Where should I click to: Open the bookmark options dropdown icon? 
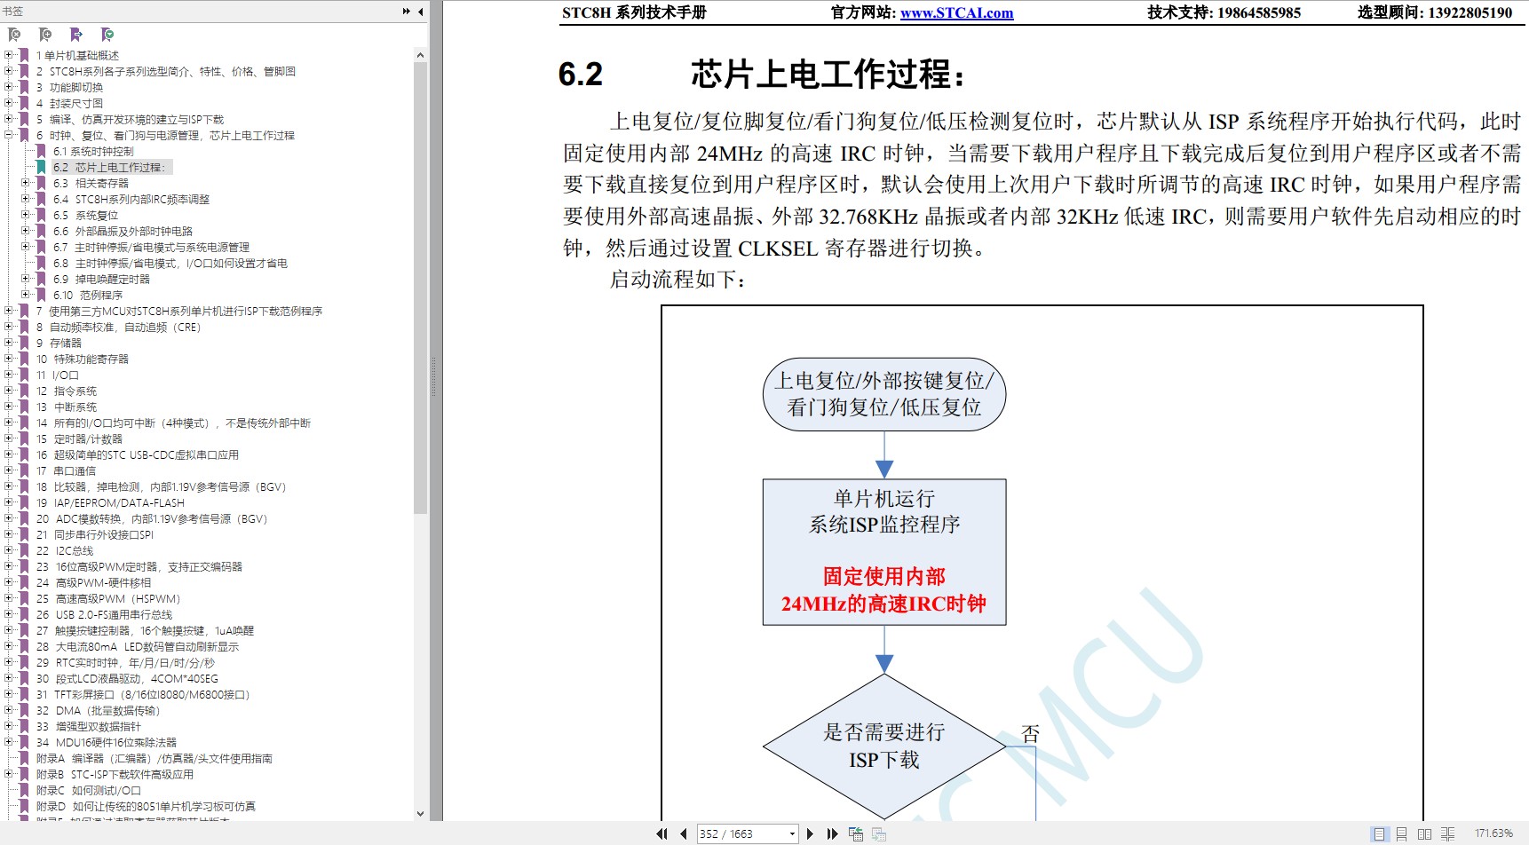pyautogui.click(x=107, y=35)
